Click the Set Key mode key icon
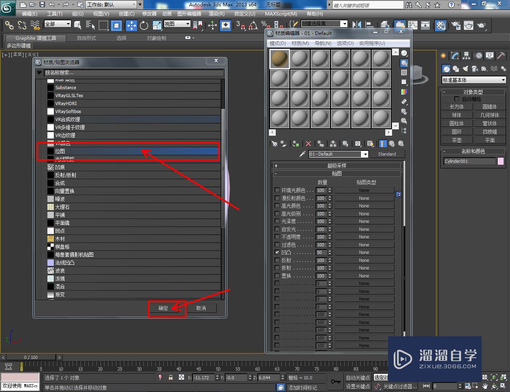The width and height of the screenshot is (510, 392). [335, 382]
